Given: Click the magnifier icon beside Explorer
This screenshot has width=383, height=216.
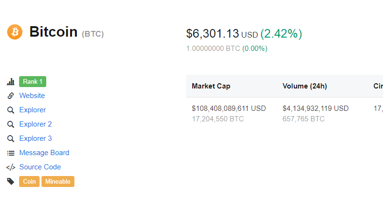Looking at the screenshot, I should click(10, 110).
